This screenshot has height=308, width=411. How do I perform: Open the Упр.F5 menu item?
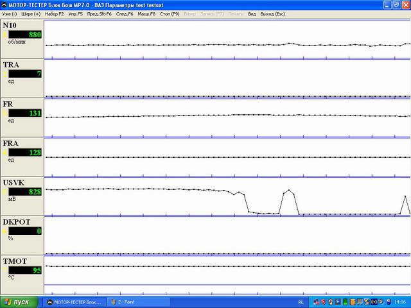click(x=76, y=14)
